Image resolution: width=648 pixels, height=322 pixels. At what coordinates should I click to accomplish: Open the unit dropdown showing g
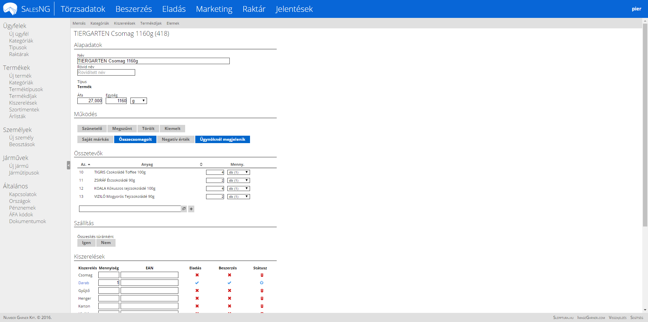(139, 101)
